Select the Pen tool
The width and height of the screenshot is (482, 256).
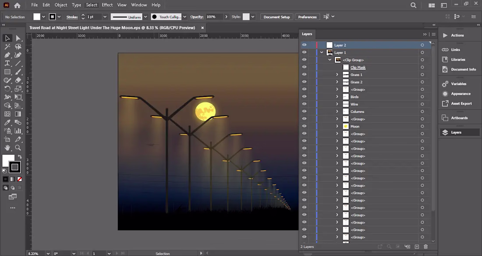pyautogui.click(x=7, y=55)
